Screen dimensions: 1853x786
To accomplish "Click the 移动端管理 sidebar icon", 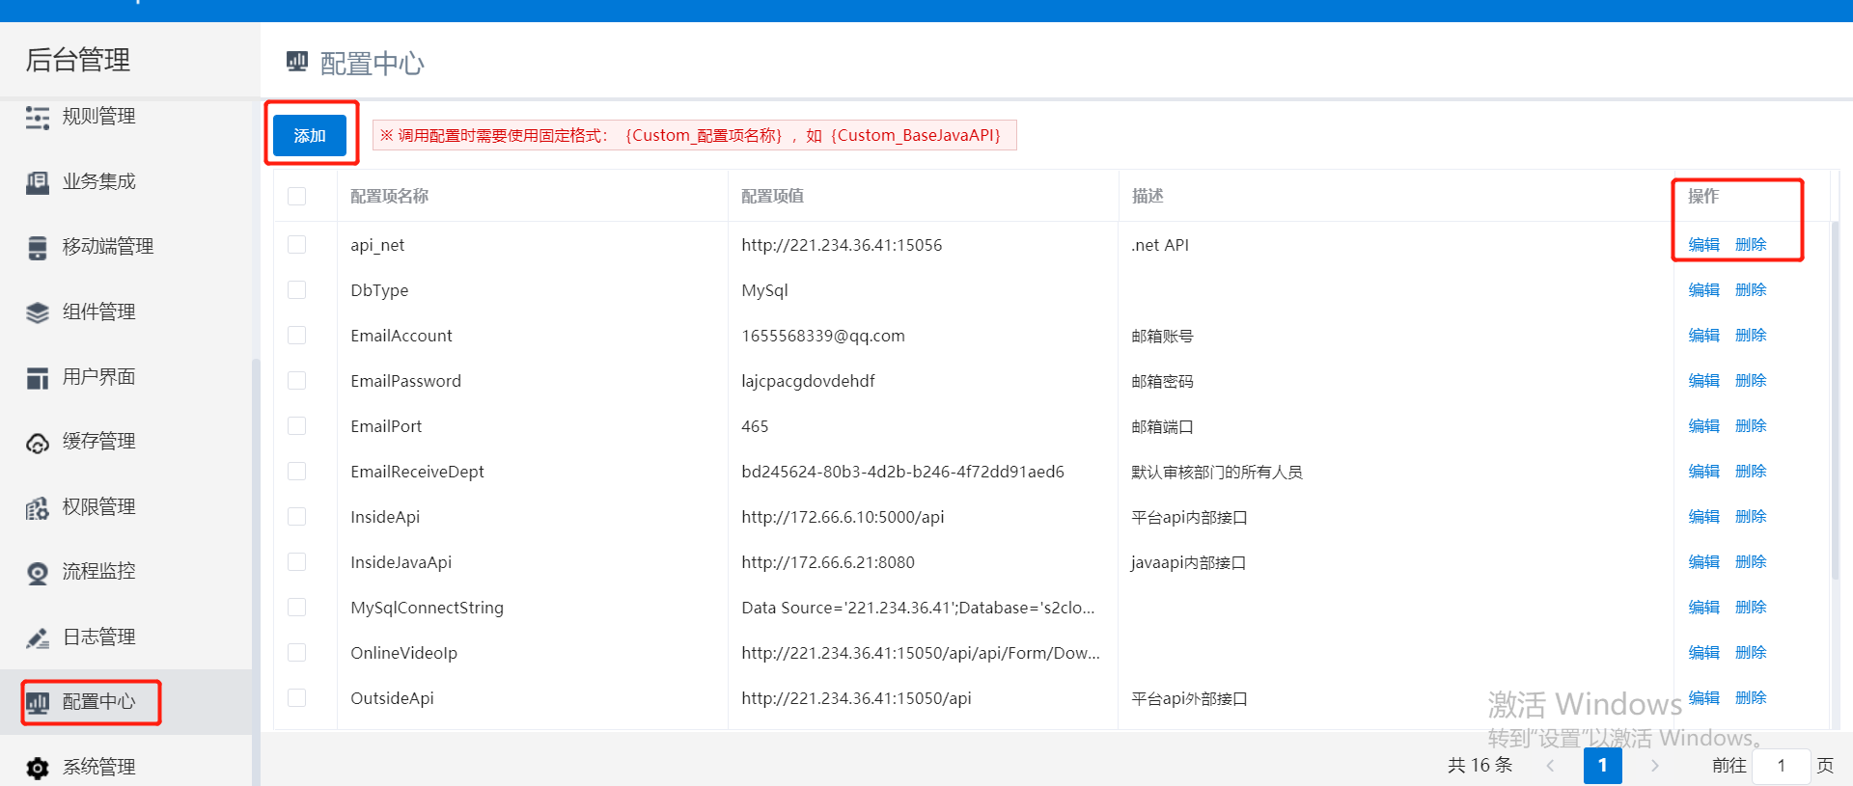I will (38, 248).
